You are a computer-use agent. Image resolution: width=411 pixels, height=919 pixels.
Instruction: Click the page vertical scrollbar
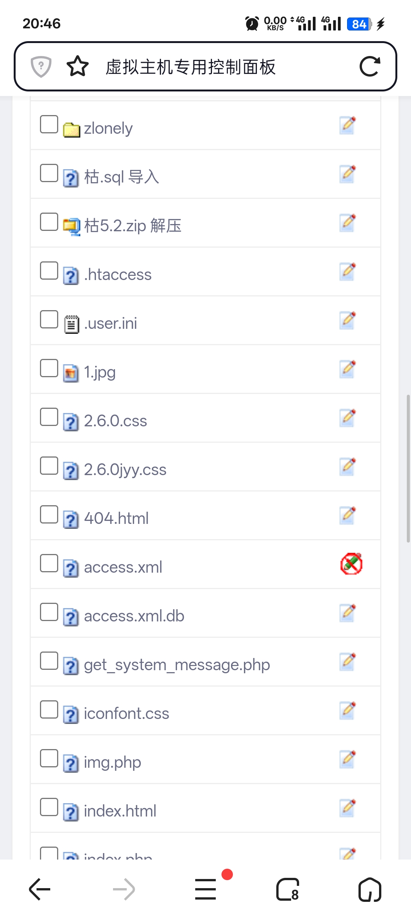coord(408,469)
